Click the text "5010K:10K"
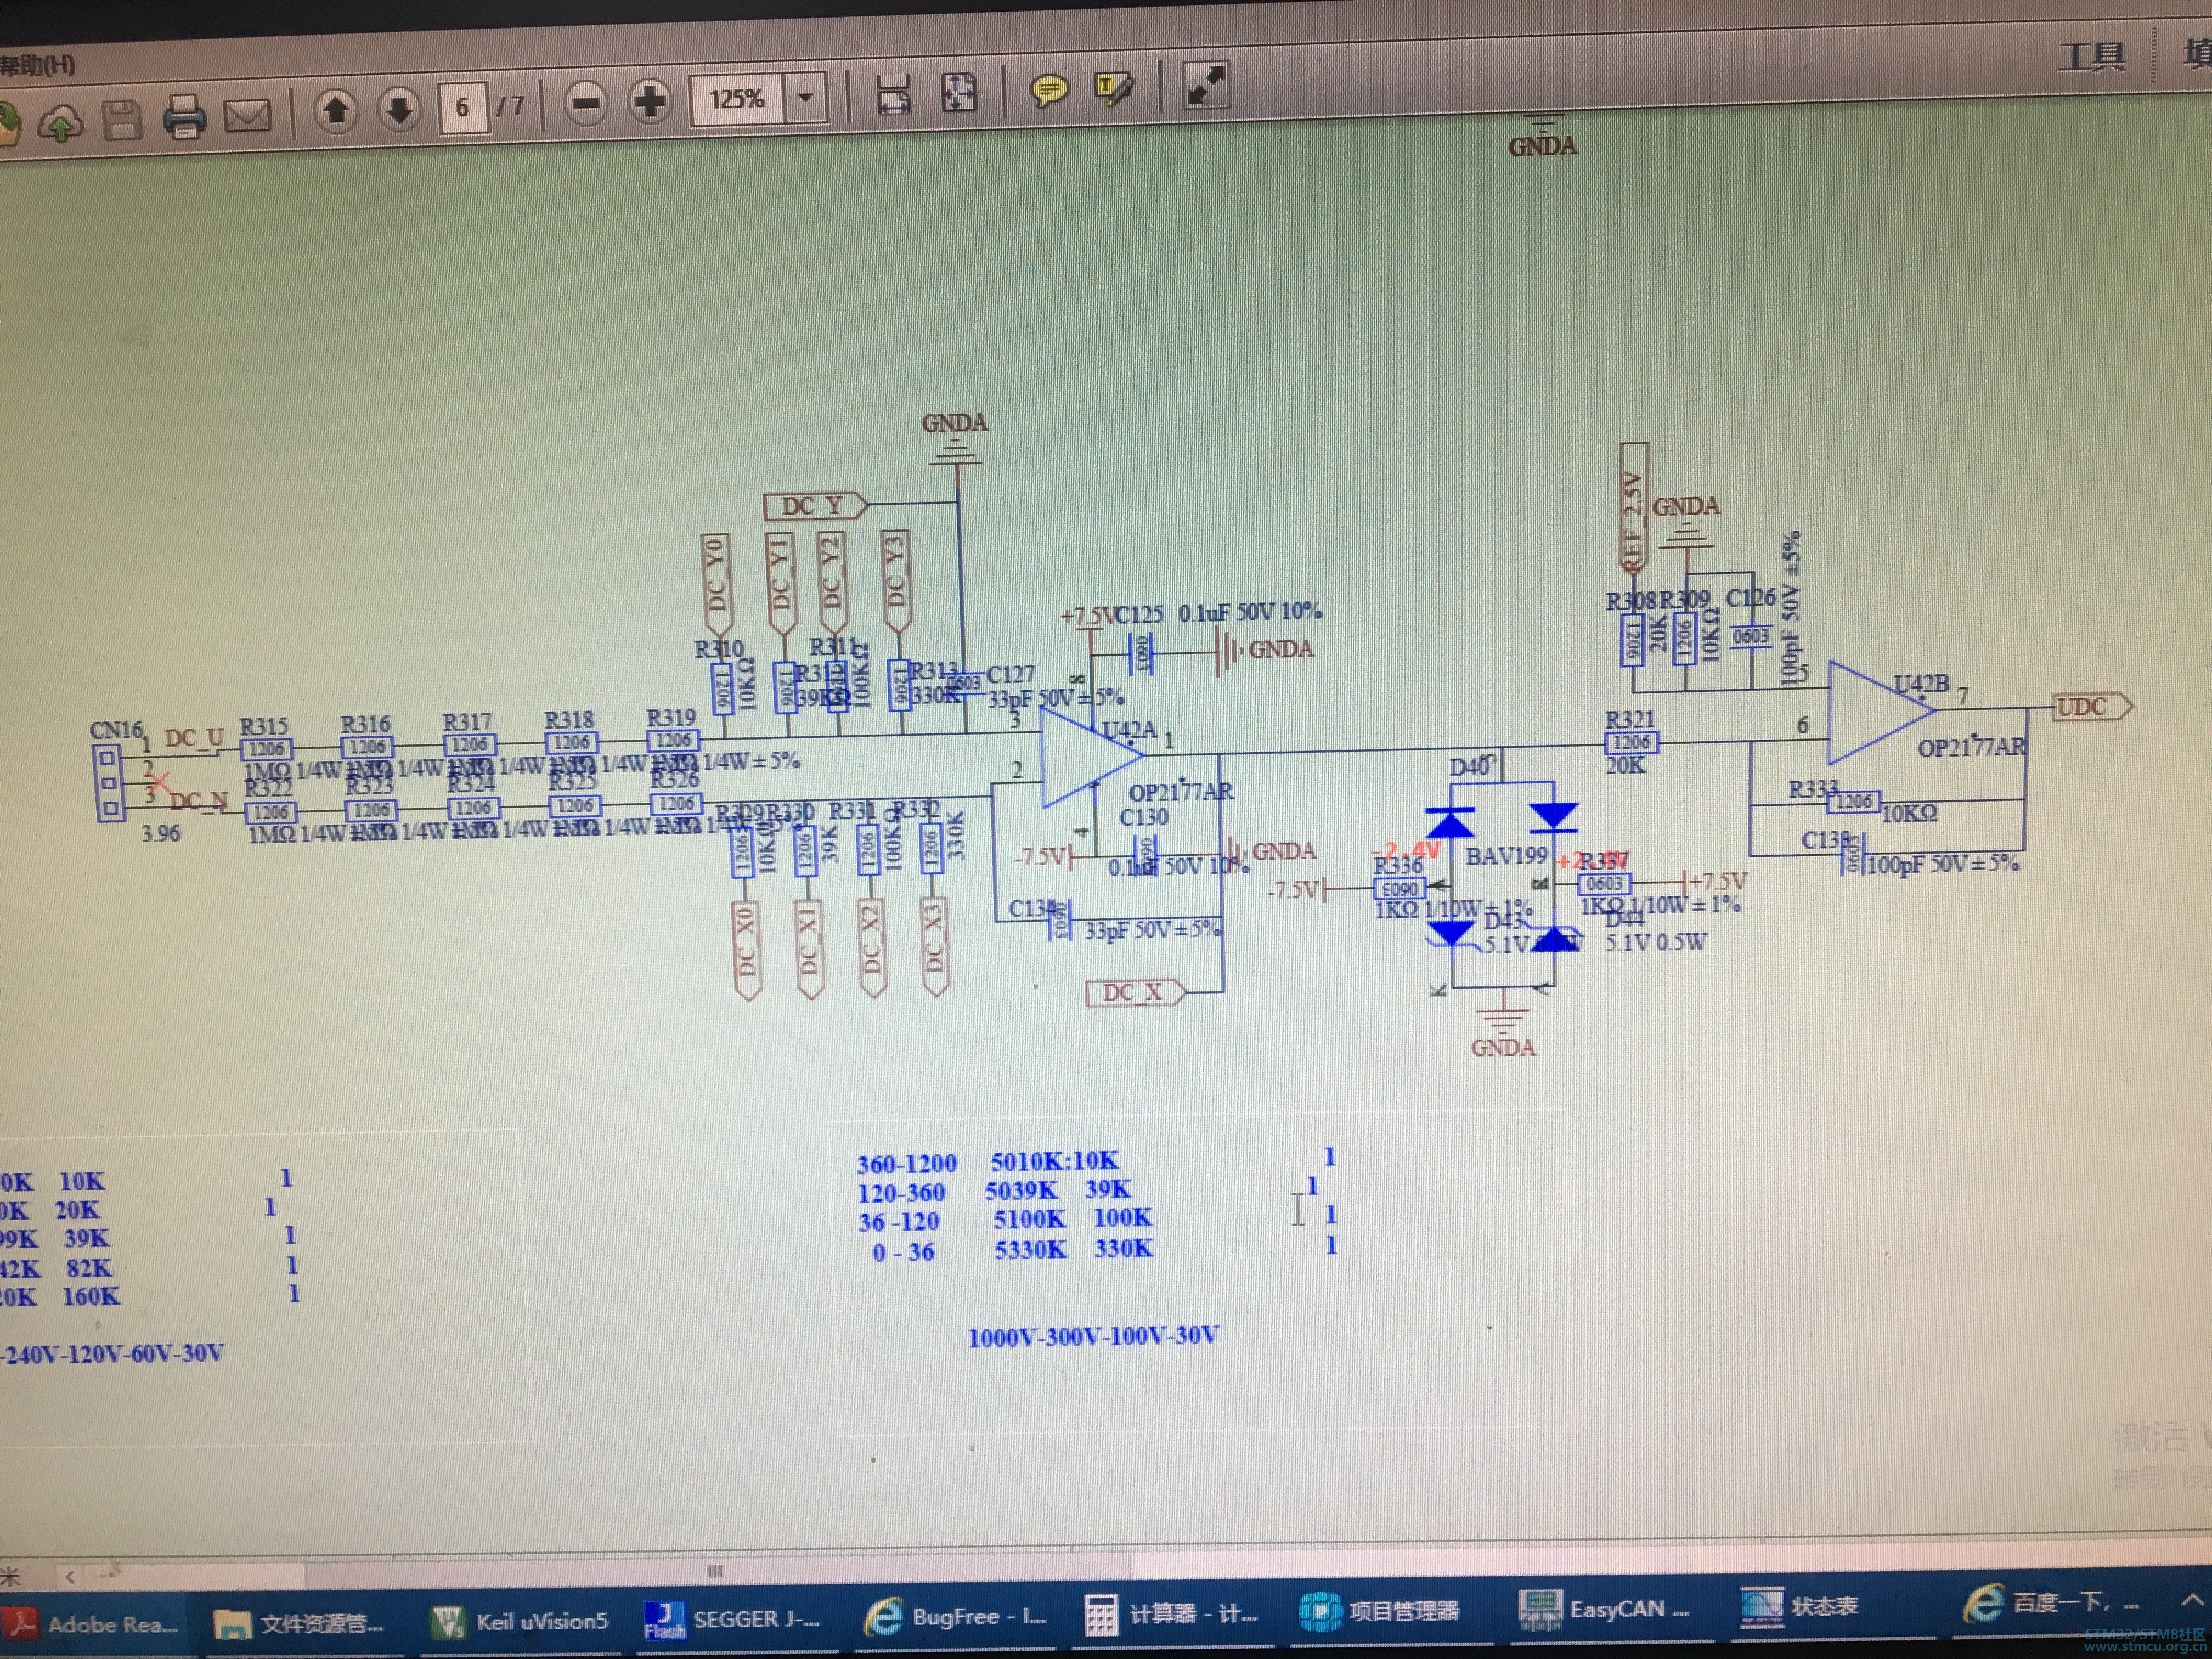This screenshot has height=1659, width=2212. pos(1055,1161)
